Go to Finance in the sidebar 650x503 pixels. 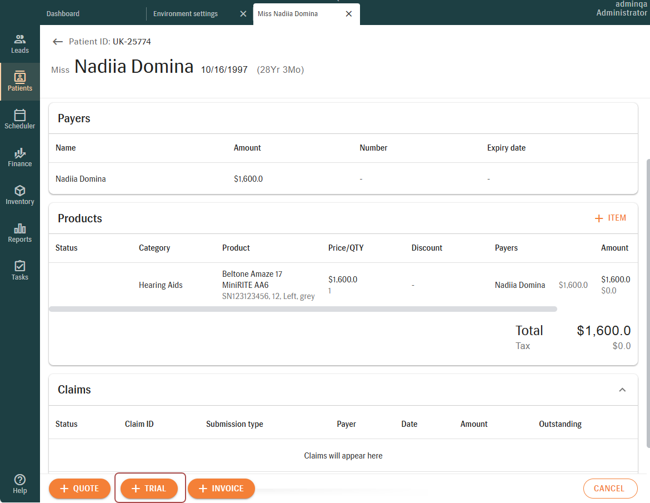click(20, 153)
